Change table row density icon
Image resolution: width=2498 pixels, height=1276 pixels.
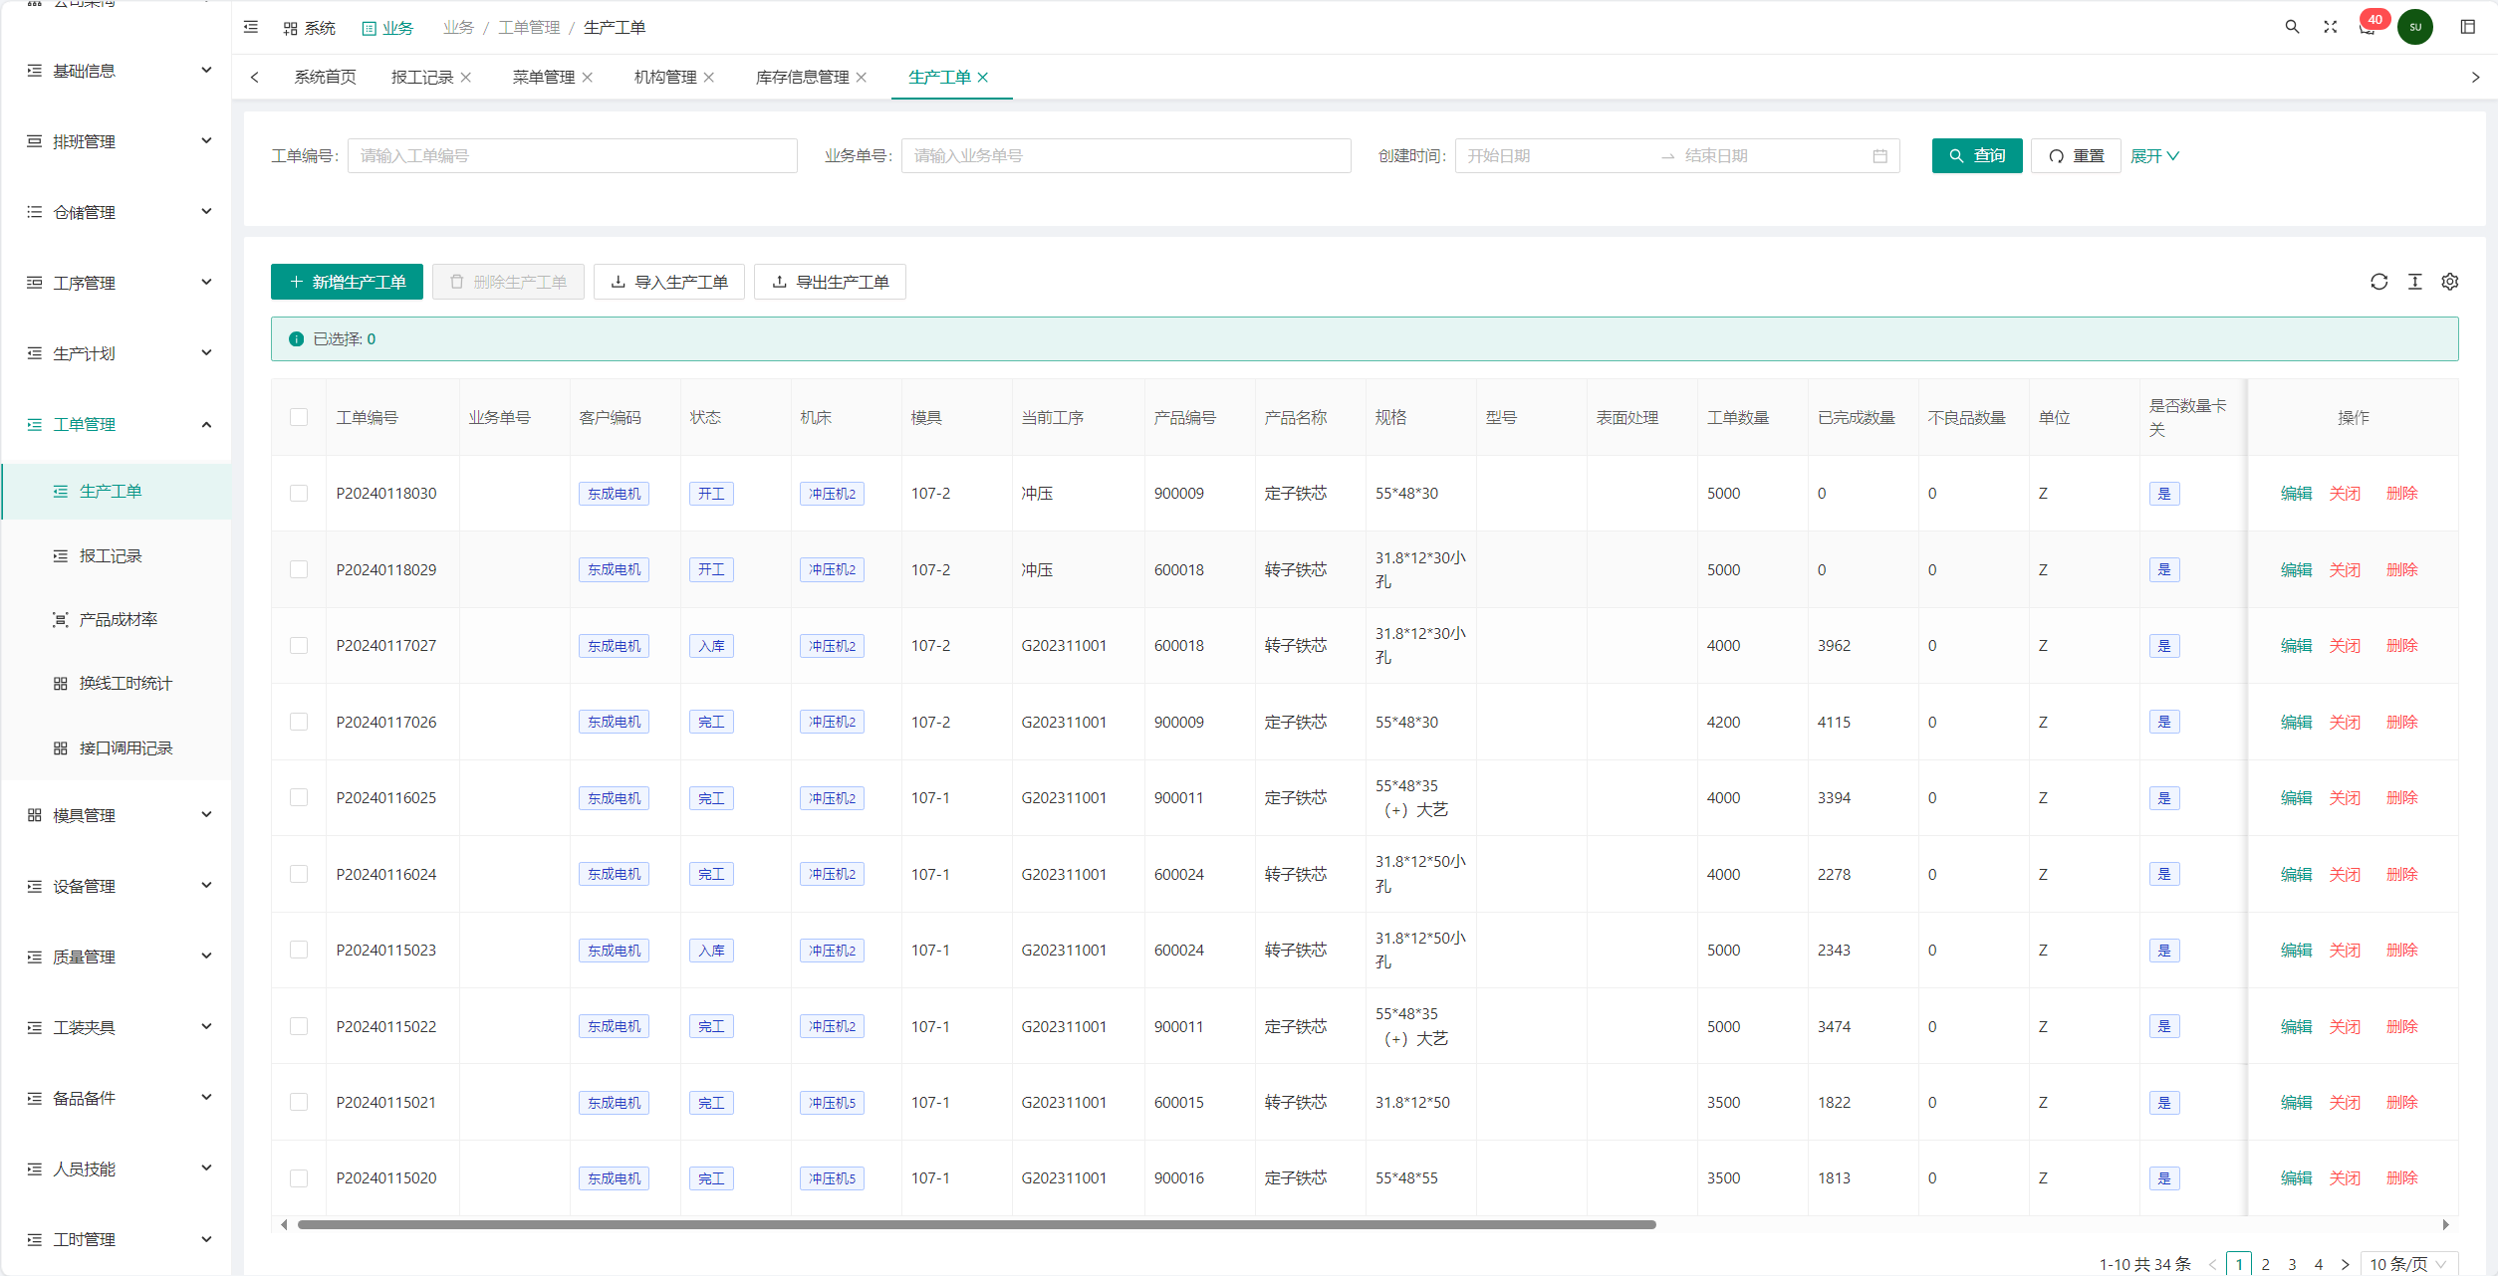2414,282
